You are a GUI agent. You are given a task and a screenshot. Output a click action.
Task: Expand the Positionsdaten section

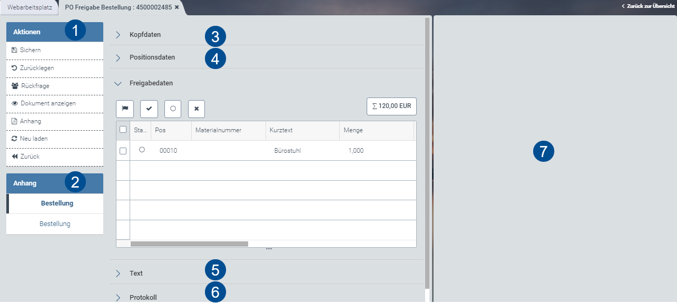152,57
